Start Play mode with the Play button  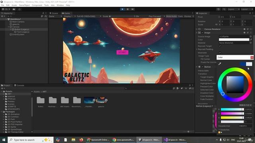point(122,9)
